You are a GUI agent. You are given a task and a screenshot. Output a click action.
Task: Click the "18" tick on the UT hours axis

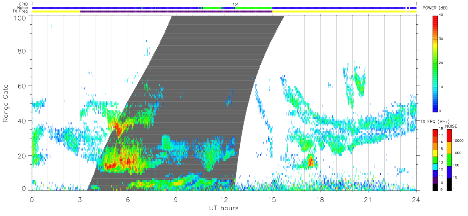pos(320,200)
